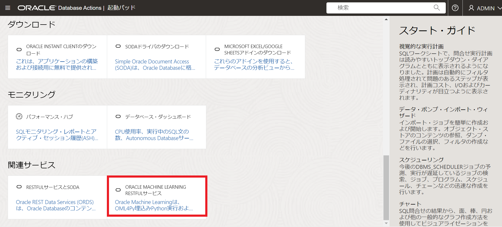Click the データ・ポンプ・インポート・ウィザード heading

443,112
